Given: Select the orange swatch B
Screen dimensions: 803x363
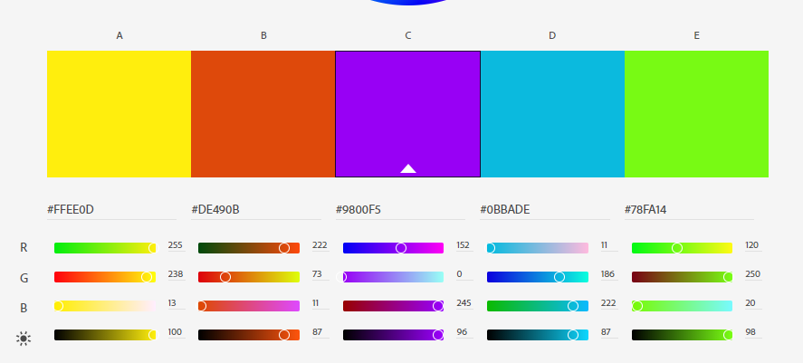Looking at the screenshot, I should point(263,114).
